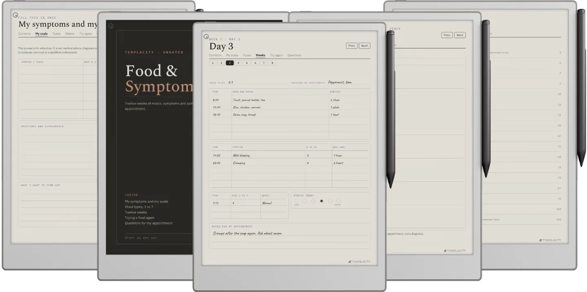Tap the 'Hours slept' field
The image size is (587, 292).
coord(249,83)
